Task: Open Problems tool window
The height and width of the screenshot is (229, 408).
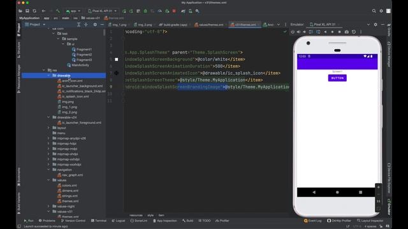Action: pos(47,221)
